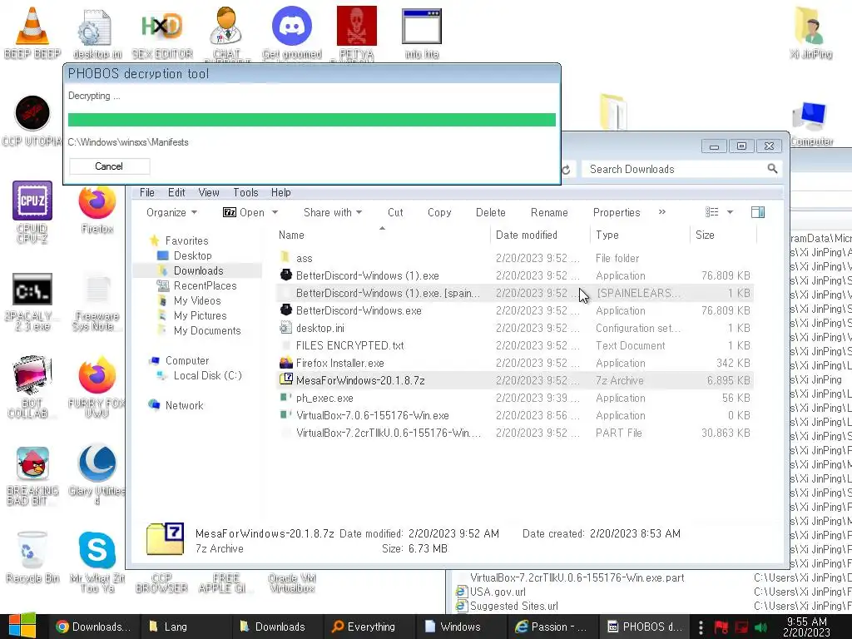Screen dimensions: 852x639
Task: Sort files by Name column header
Action: (382, 235)
